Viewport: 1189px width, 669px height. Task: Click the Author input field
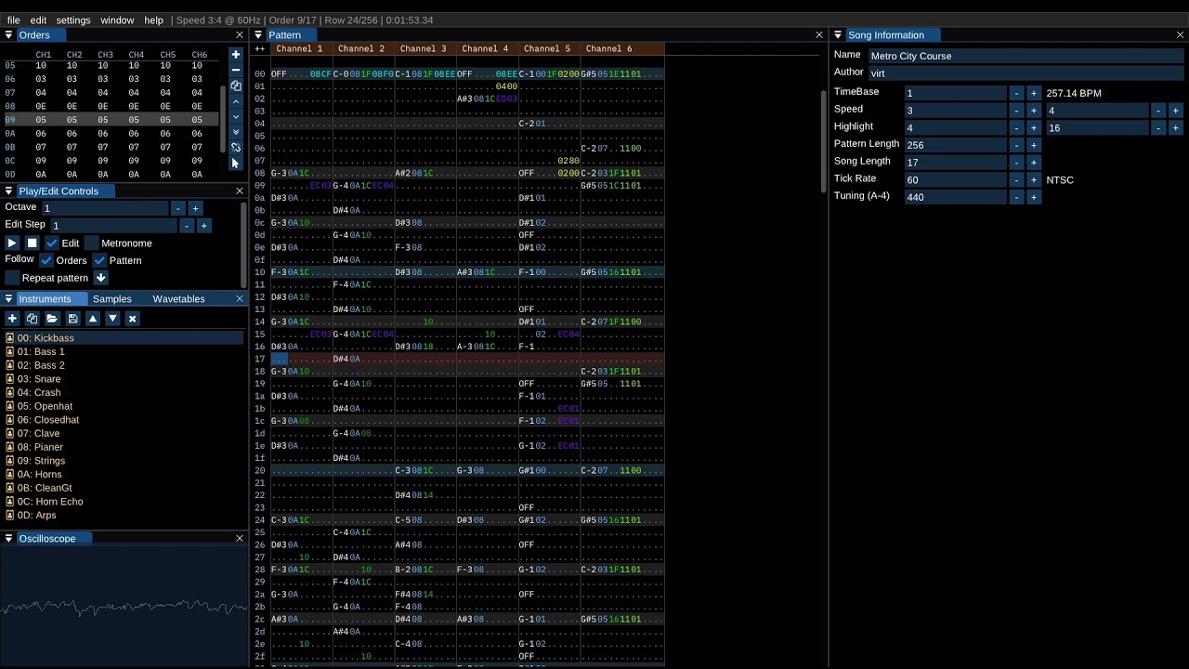1025,72
